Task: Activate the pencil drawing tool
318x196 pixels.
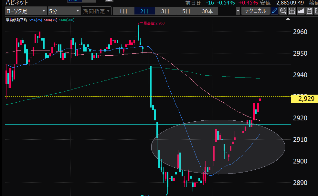Action: click(274, 11)
